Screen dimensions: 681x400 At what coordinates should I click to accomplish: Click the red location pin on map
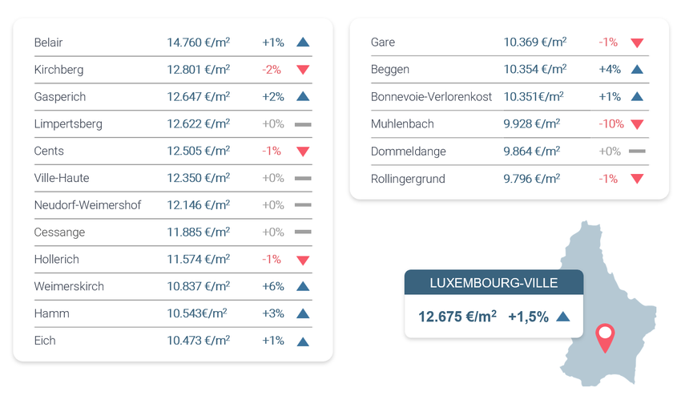pos(605,337)
